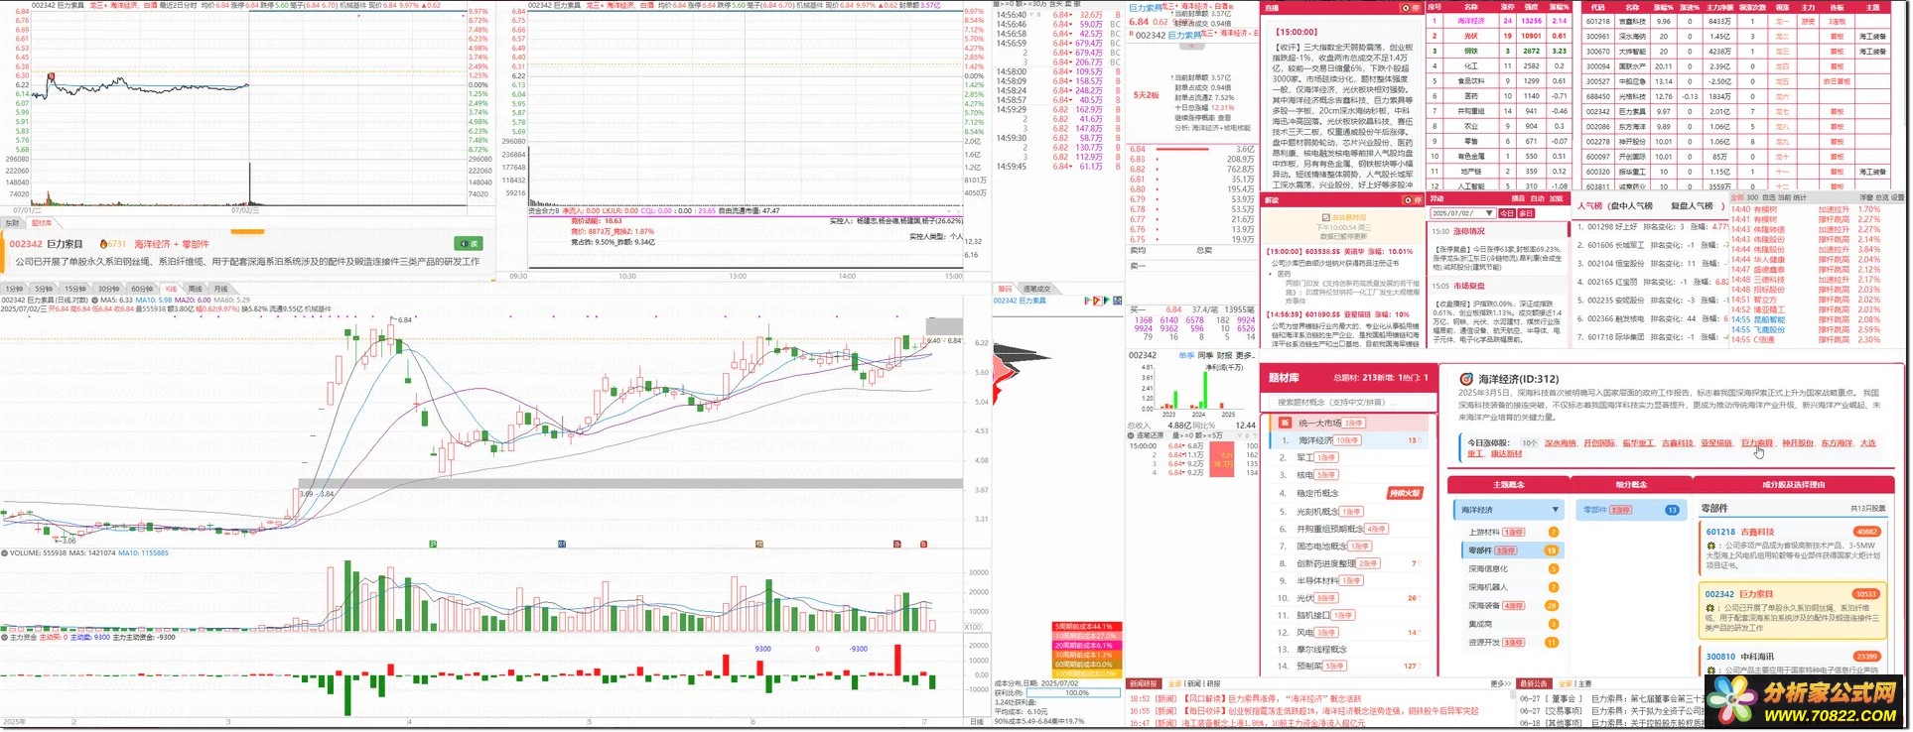This screenshot has width=1913, height=732.
Task: Click 浮窗 in the alert list header
Action: coord(1866,197)
